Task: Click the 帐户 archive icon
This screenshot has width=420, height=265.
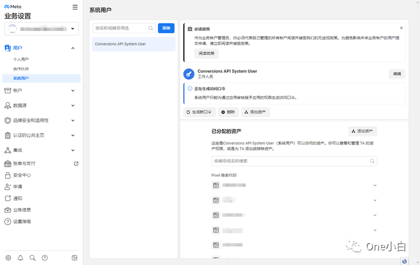Action: click(8, 90)
